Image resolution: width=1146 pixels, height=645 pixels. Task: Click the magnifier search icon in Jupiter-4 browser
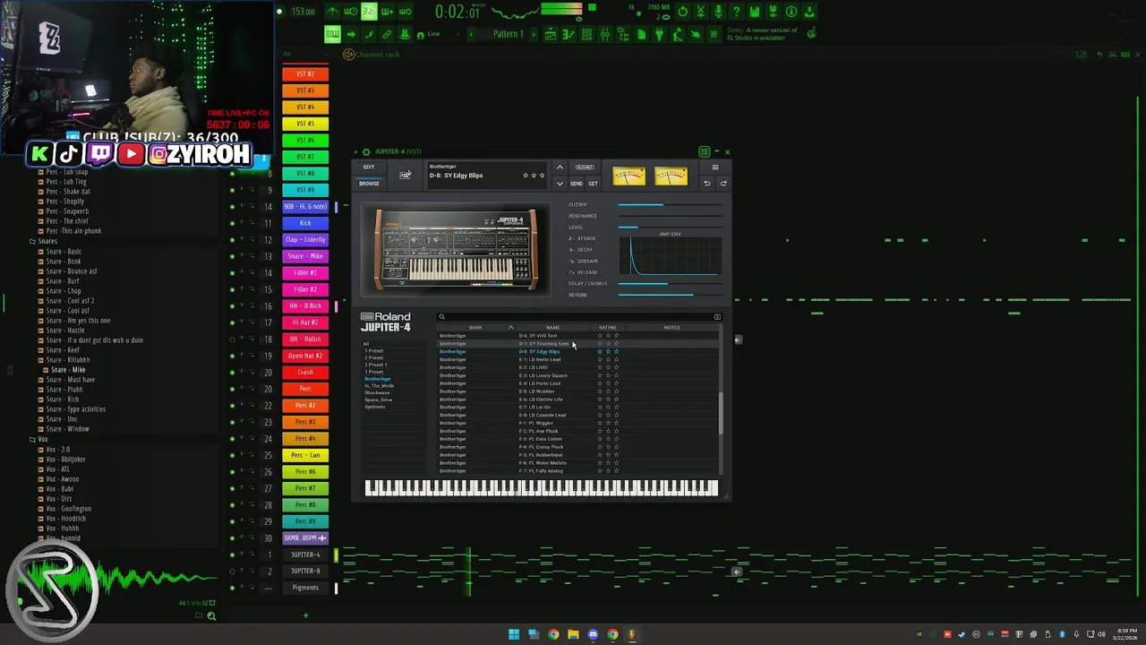click(441, 317)
